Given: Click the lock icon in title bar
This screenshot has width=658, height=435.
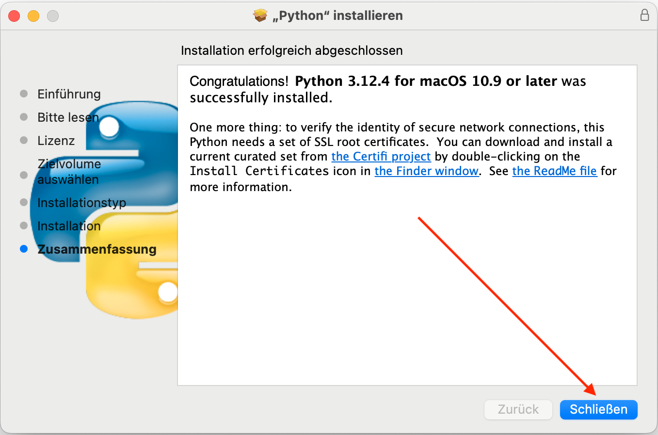Looking at the screenshot, I should [644, 15].
